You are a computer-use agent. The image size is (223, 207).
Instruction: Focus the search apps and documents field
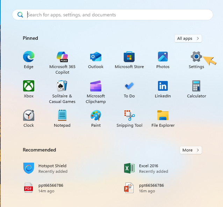tap(113, 15)
